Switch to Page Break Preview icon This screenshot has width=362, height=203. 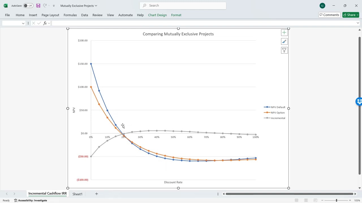tap(315, 200)
